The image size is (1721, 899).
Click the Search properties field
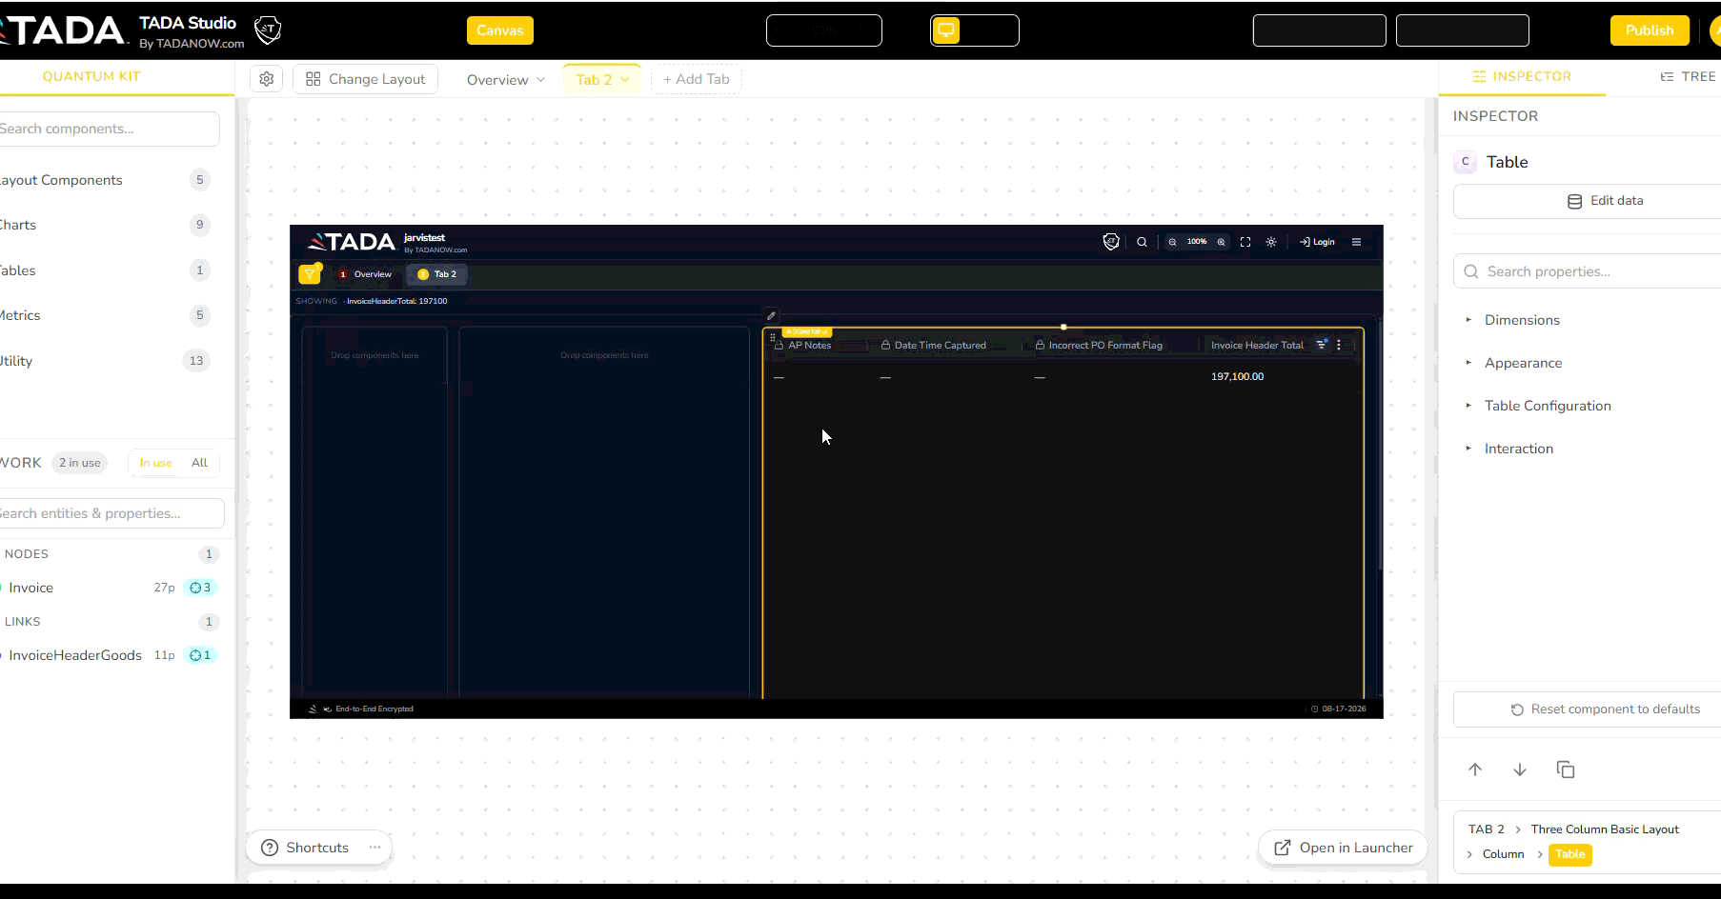(x=1587, y=271)
